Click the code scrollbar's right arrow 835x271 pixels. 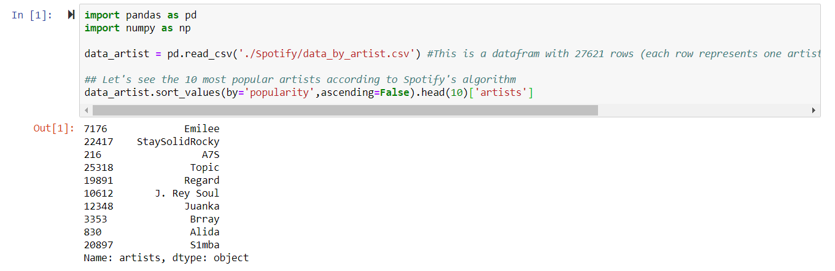(814, 110)
